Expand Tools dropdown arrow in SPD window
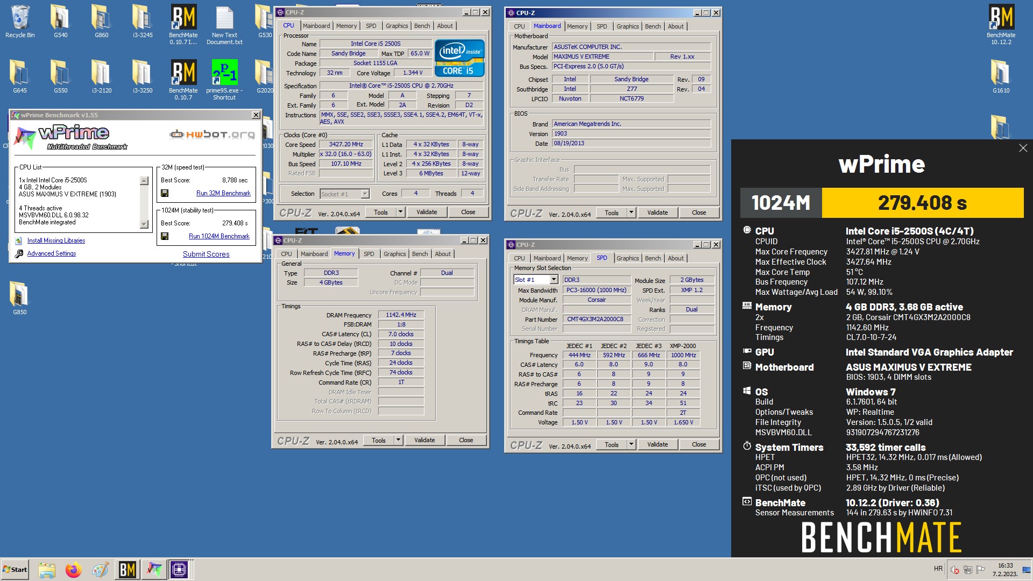Viewport: 1033px width, 581px height. pos(631,444)
